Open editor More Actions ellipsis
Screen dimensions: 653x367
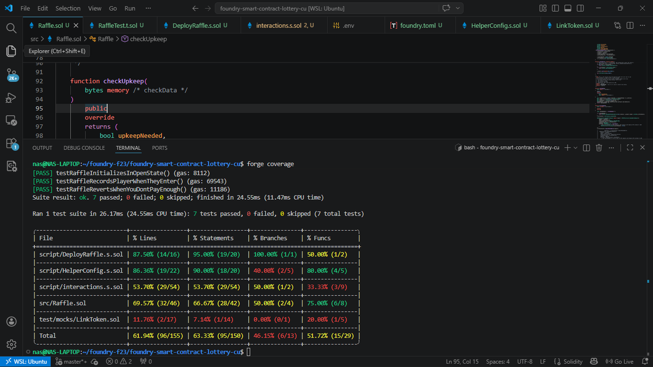643,26
